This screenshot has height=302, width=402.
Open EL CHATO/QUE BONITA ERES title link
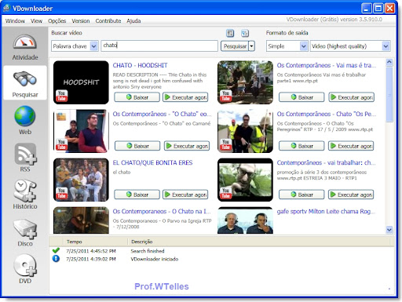coord(152,162)
